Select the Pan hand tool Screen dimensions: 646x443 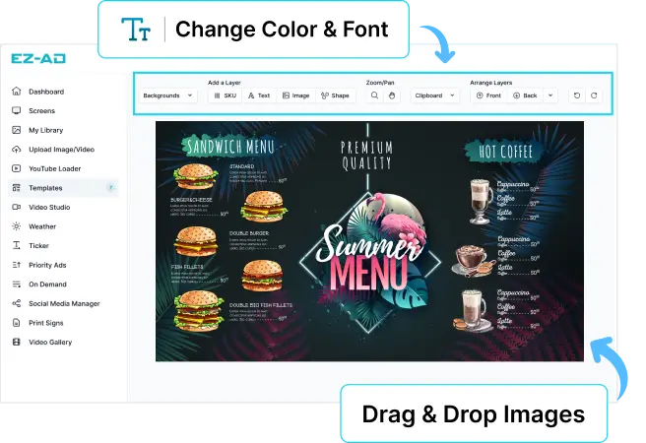point(392,95)
